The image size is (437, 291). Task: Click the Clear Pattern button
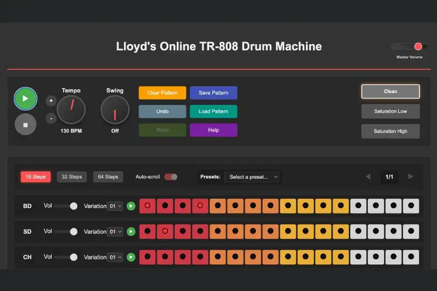tap(162, 93)
